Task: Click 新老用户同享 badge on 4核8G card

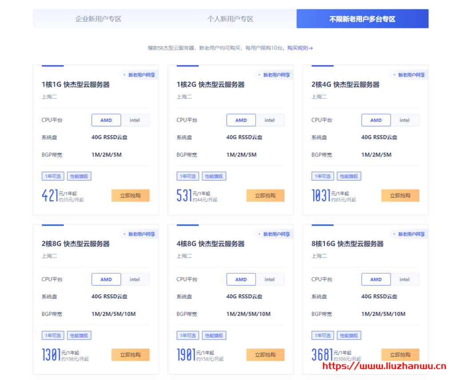Action: click(x=274, y=234)
